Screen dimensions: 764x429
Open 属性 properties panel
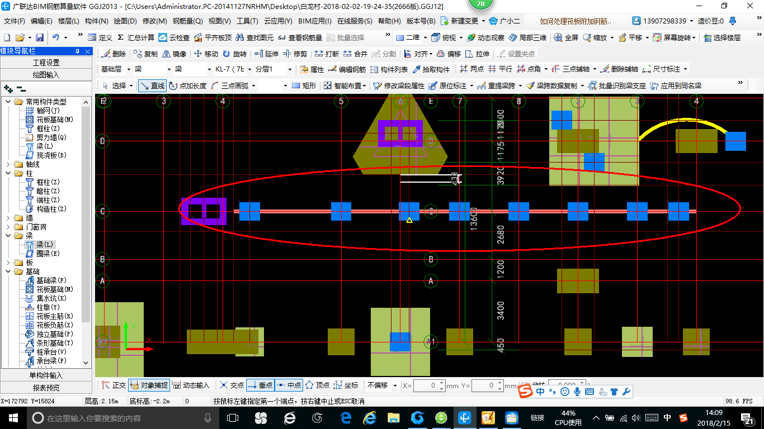tap(312, 69)
